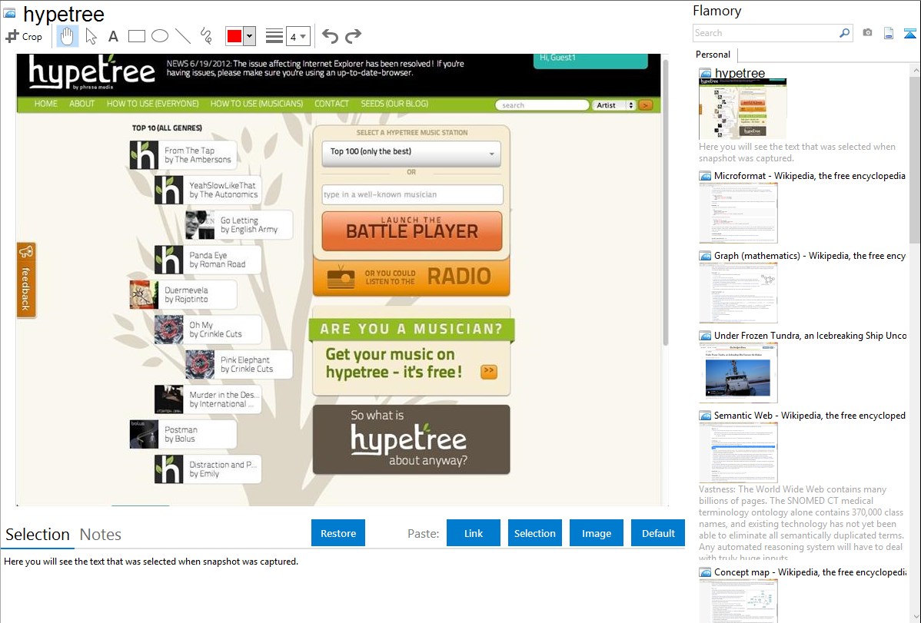This screenshot has height=623, width=921.
Task: Click Duermevela by Rojotinto album art
Action: coord(144,295)
